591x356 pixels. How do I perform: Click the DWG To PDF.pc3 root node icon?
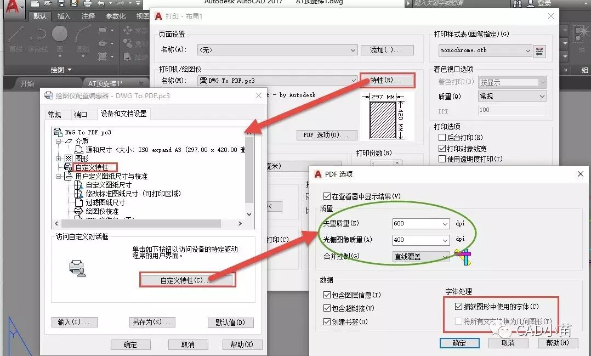click(58, 132)
